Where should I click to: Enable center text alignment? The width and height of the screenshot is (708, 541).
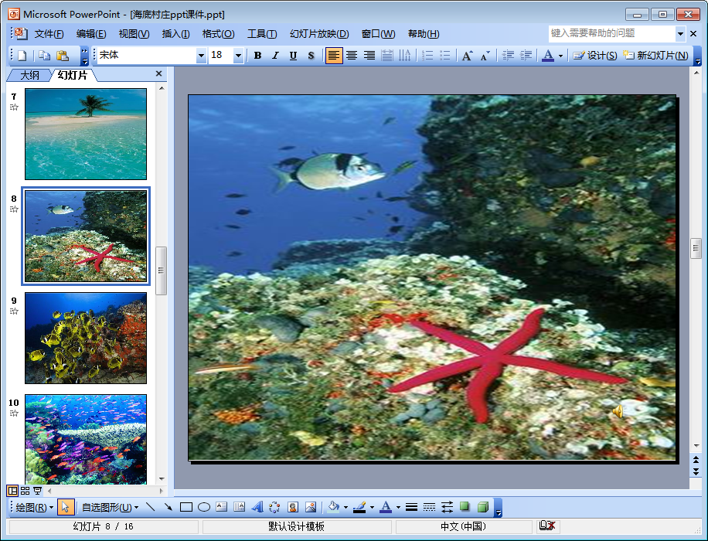pos(352,56)
